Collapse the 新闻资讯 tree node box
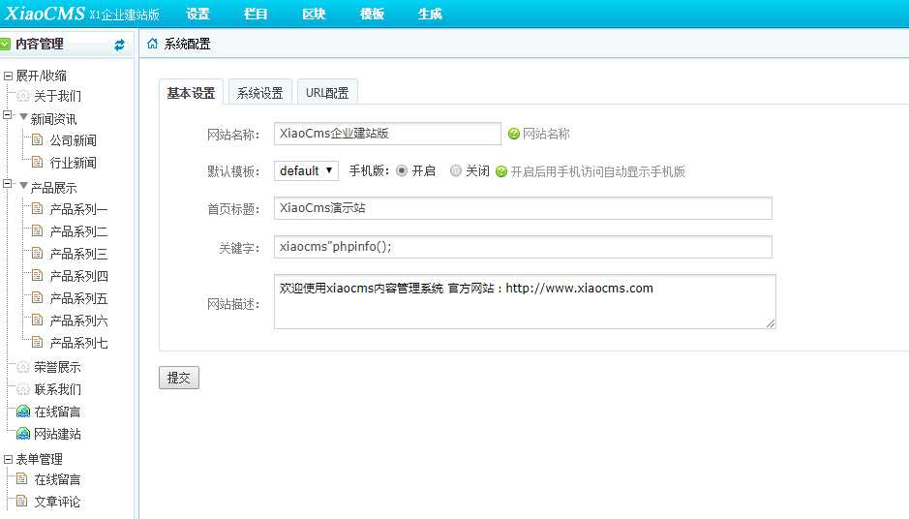Image resolution: width=909 pixels, height=519 pixels. (8, 115)
